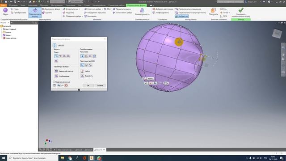Select Сопоставить ребра tool
This screenshot has width=286, height=161.
[122, 13]
